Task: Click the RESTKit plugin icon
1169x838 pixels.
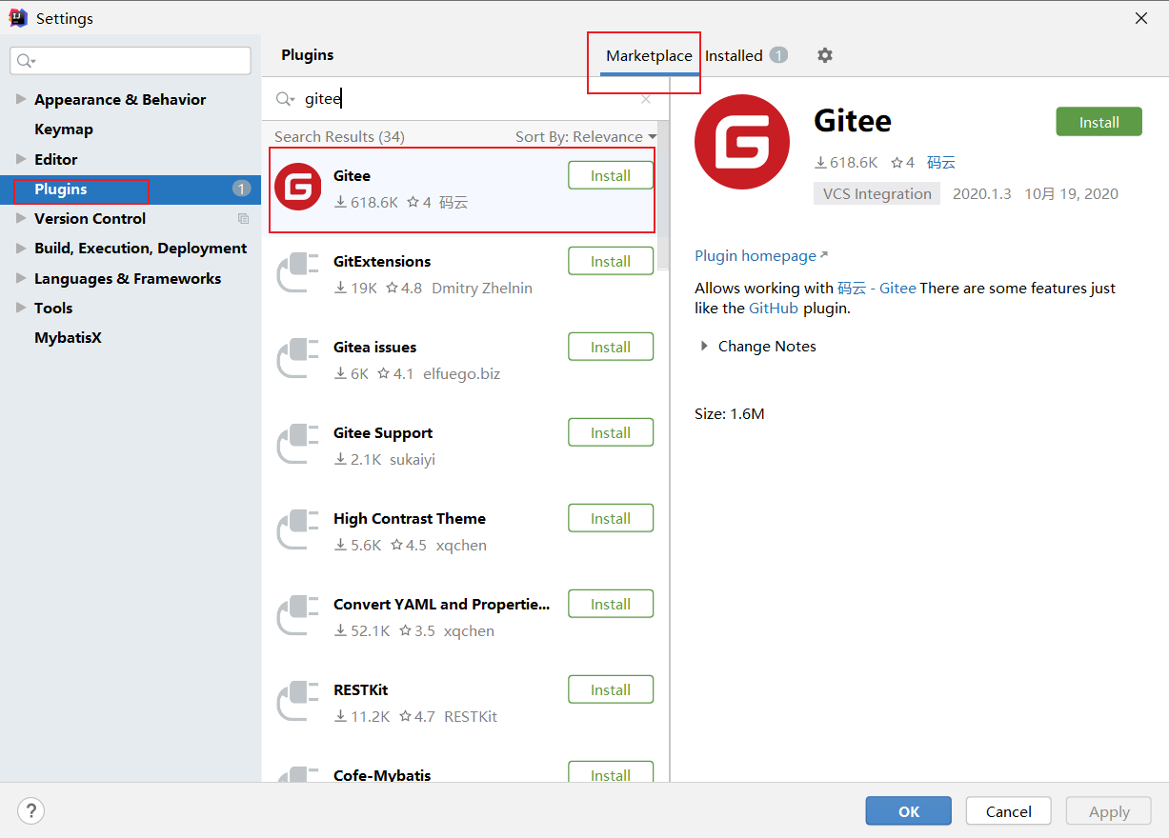Action: 298,702
